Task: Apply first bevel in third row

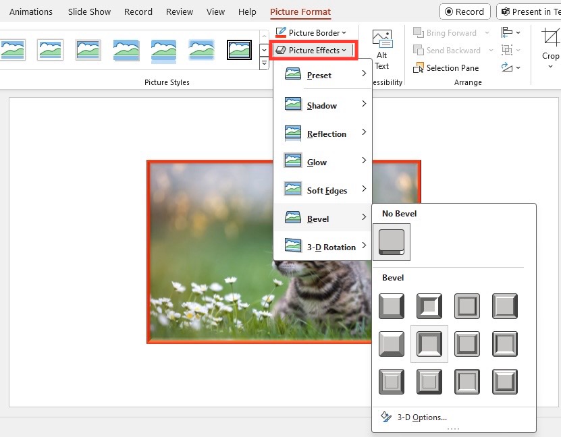Action: pos(392,382)
